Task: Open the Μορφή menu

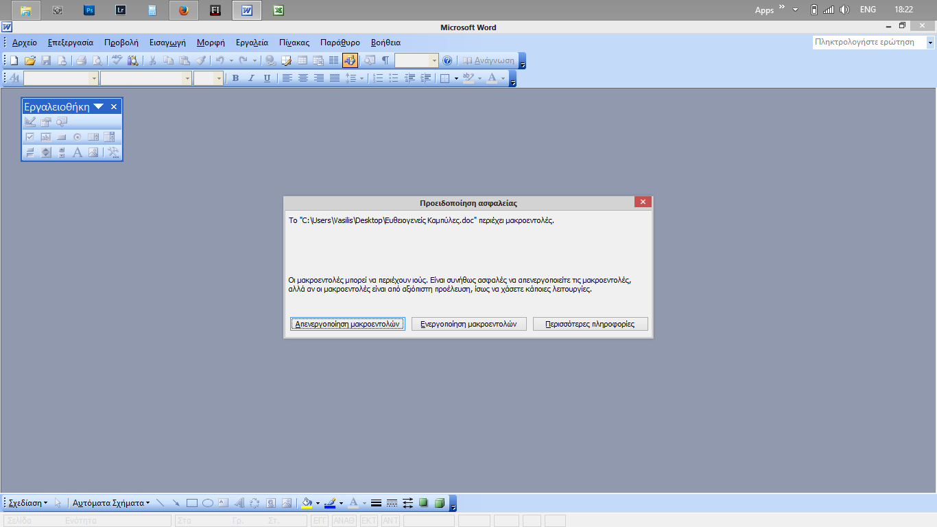Action: [x=211, y=43]
